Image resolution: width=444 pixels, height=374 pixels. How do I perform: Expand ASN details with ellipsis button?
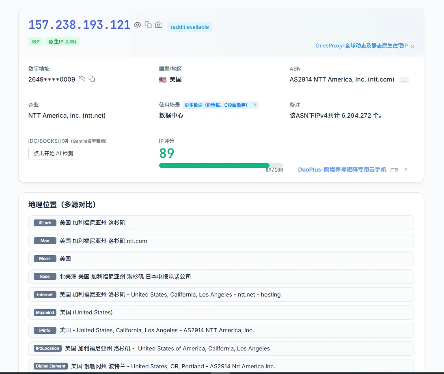404,80
